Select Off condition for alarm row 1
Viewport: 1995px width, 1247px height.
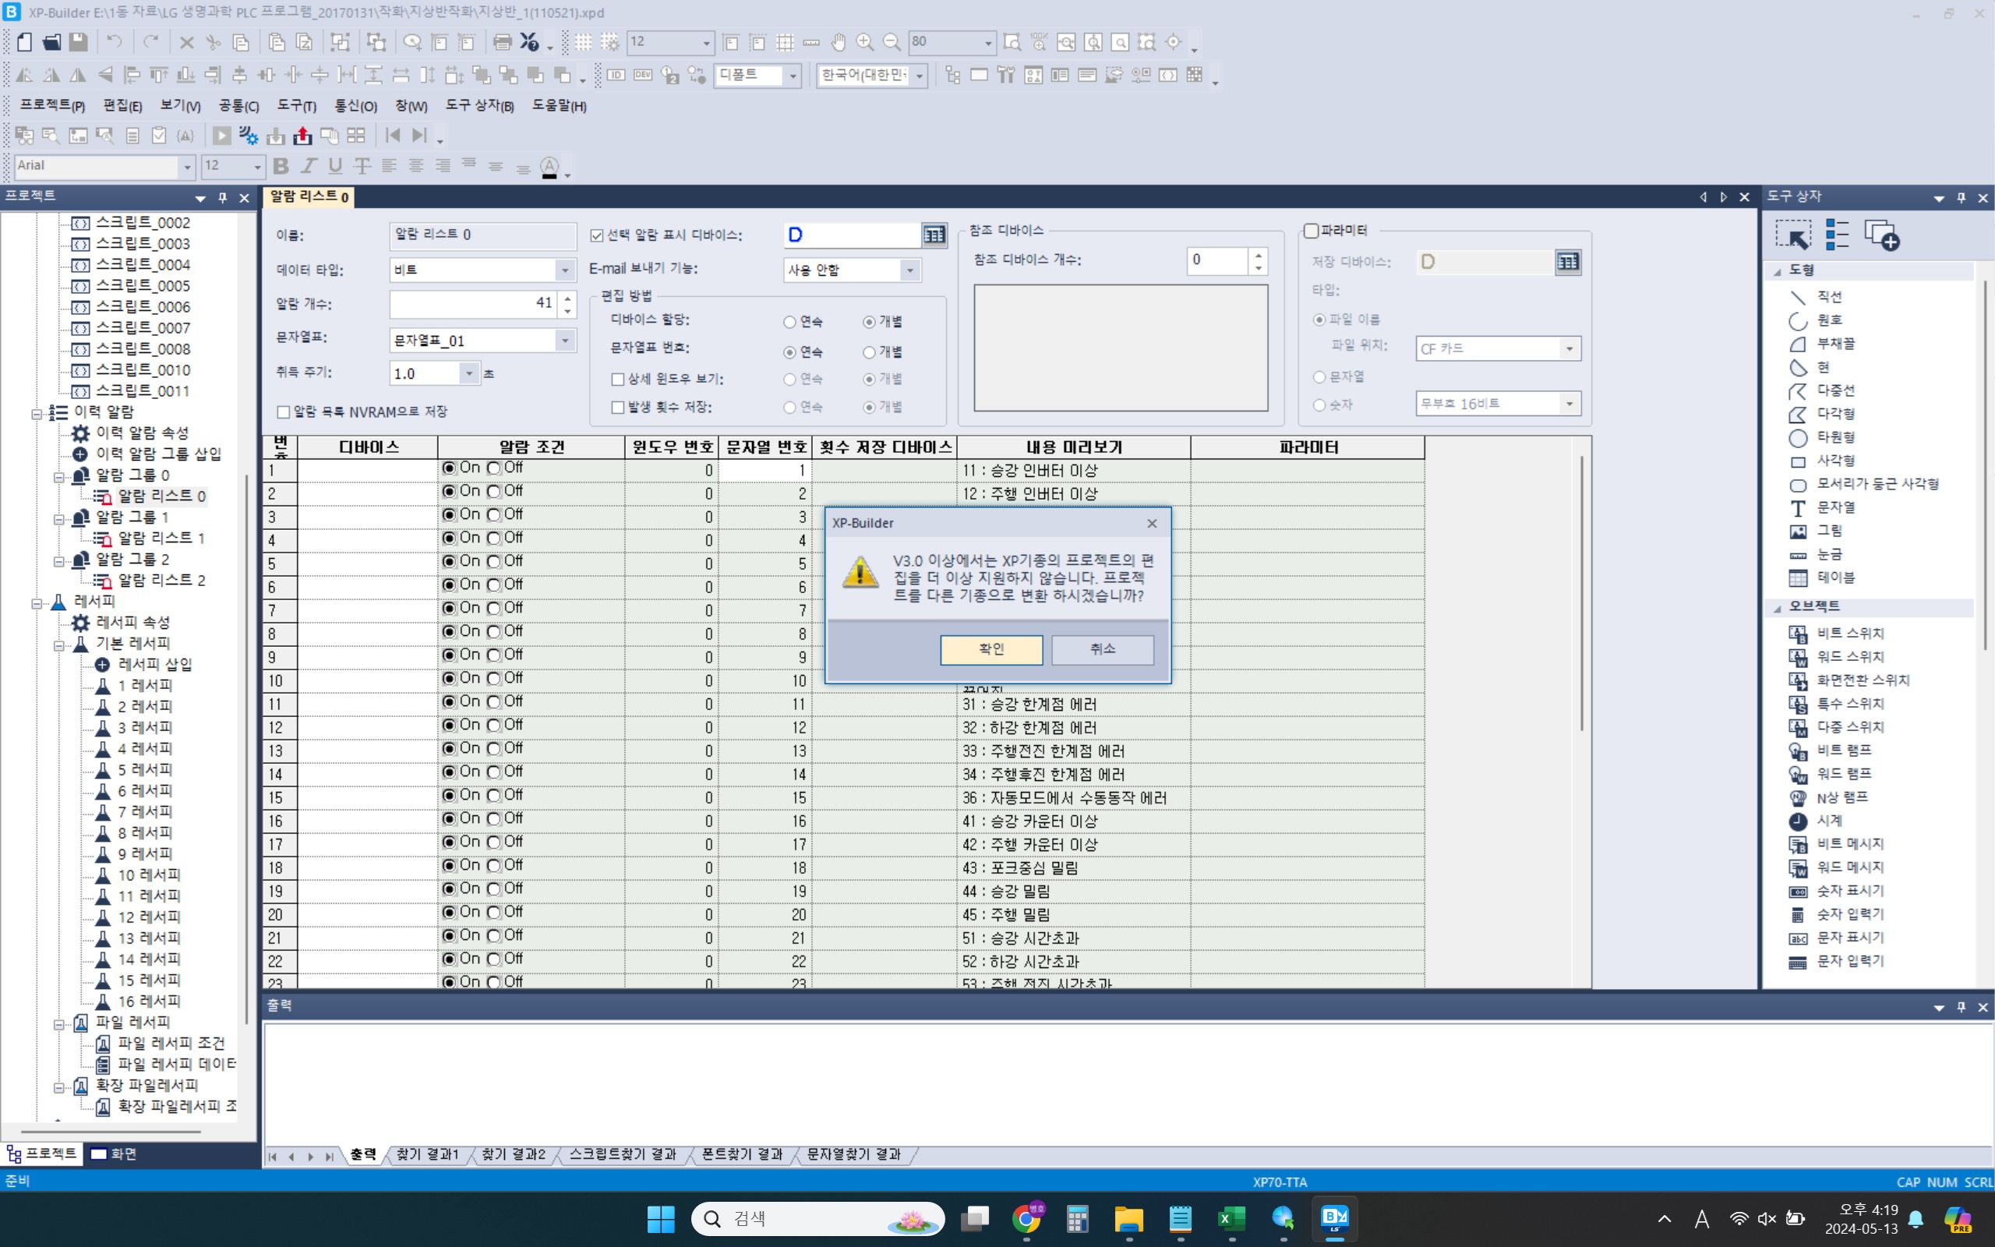[x=494, y=468]
